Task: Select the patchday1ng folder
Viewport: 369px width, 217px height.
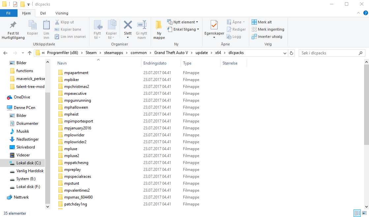Action: [x=76, y=204]
